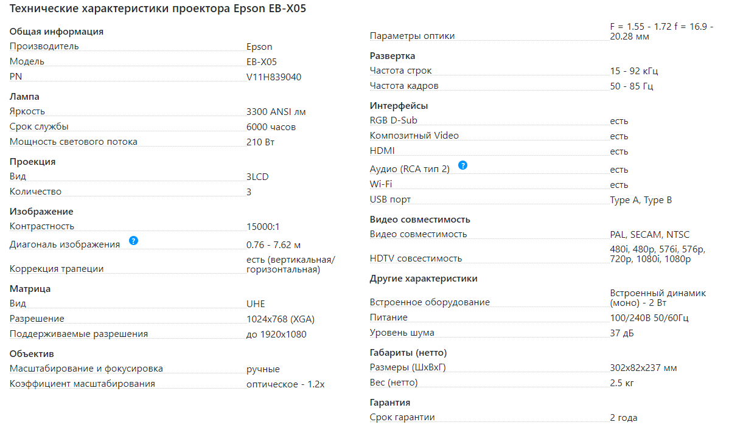The width and height of the screenshot is (743, 433).
Task: Click the Интерфейсы section heading
Action: click(x=399, y=106)
